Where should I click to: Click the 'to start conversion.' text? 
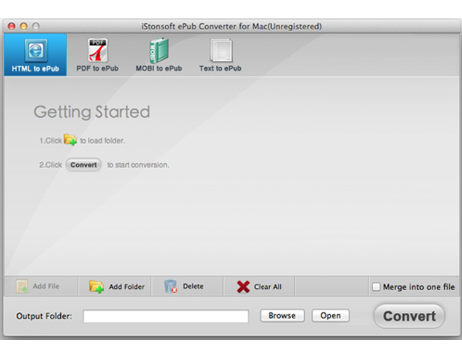[x=138, y=165]
